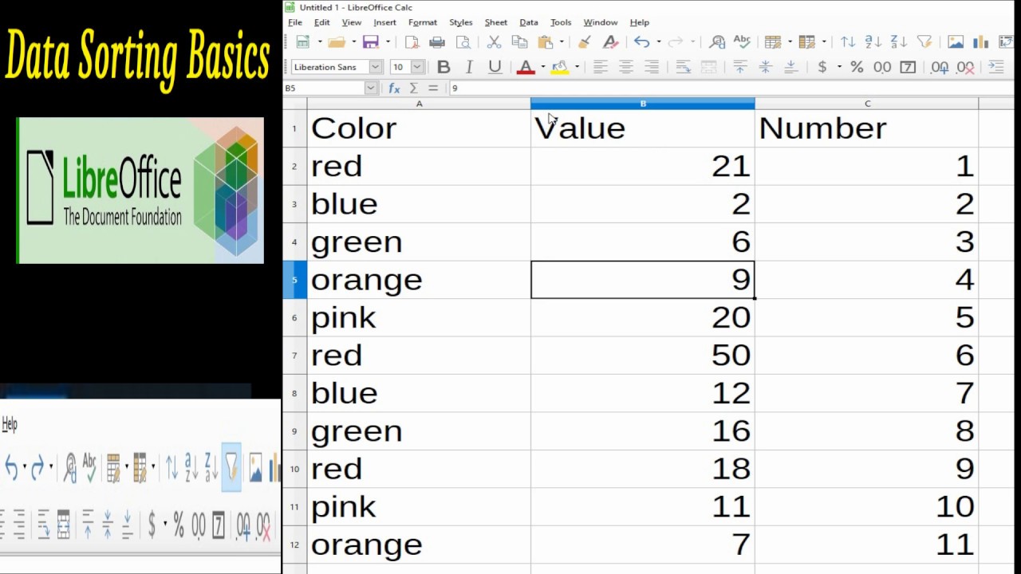Open dropdown arrow beside the Paste icon
Screen dimensions: 1021x574
pos(562,42)
